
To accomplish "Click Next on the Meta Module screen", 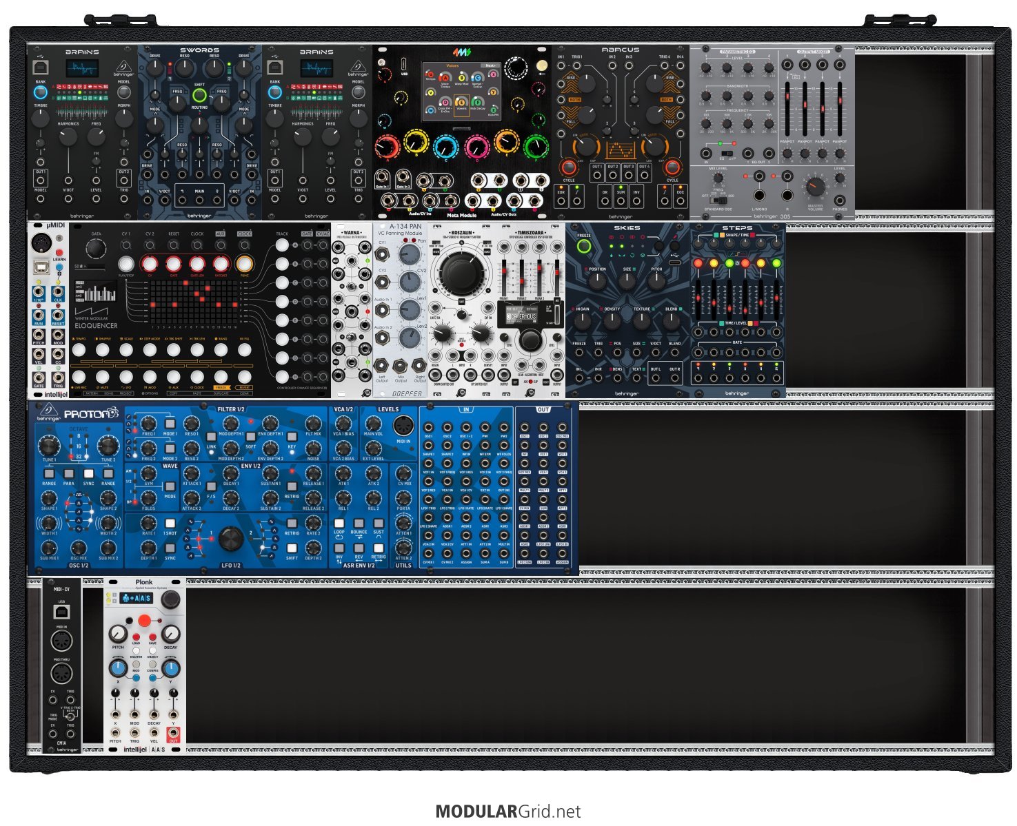I will point(490,66).
